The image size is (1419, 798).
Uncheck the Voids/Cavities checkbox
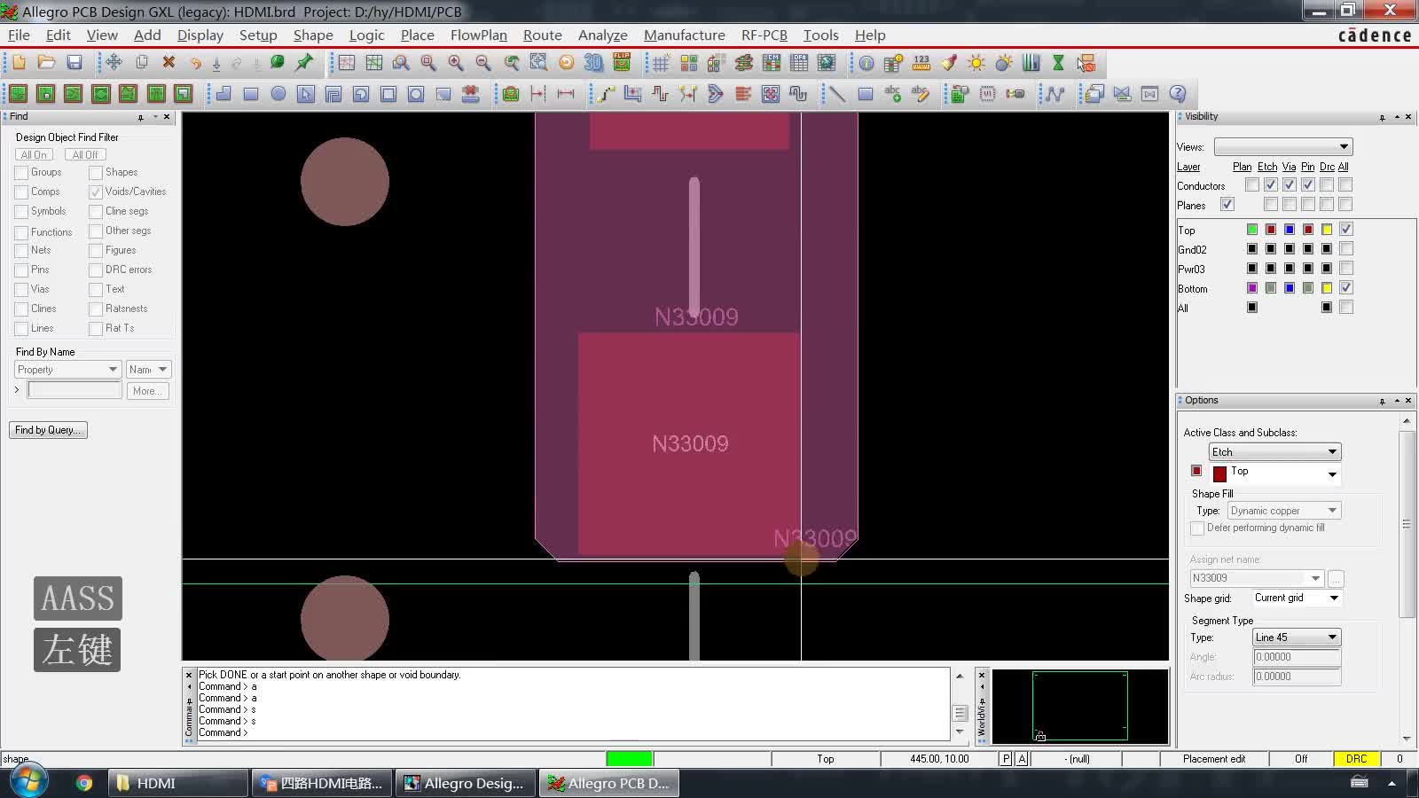click(x=96, y=192)
